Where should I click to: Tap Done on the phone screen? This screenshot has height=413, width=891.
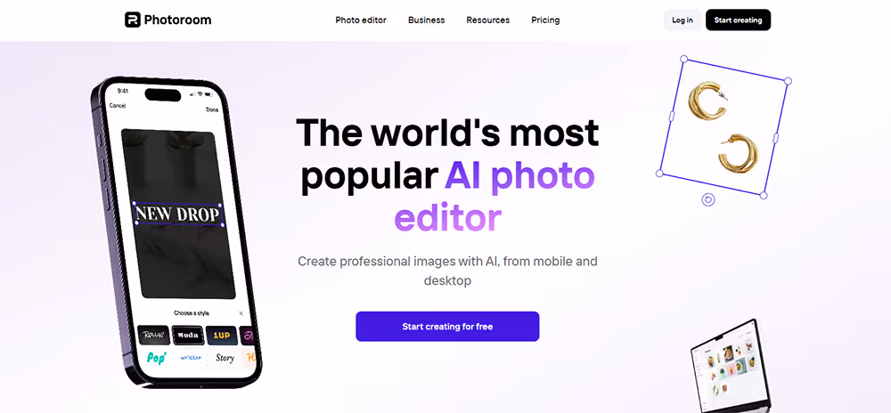(212, 109)
